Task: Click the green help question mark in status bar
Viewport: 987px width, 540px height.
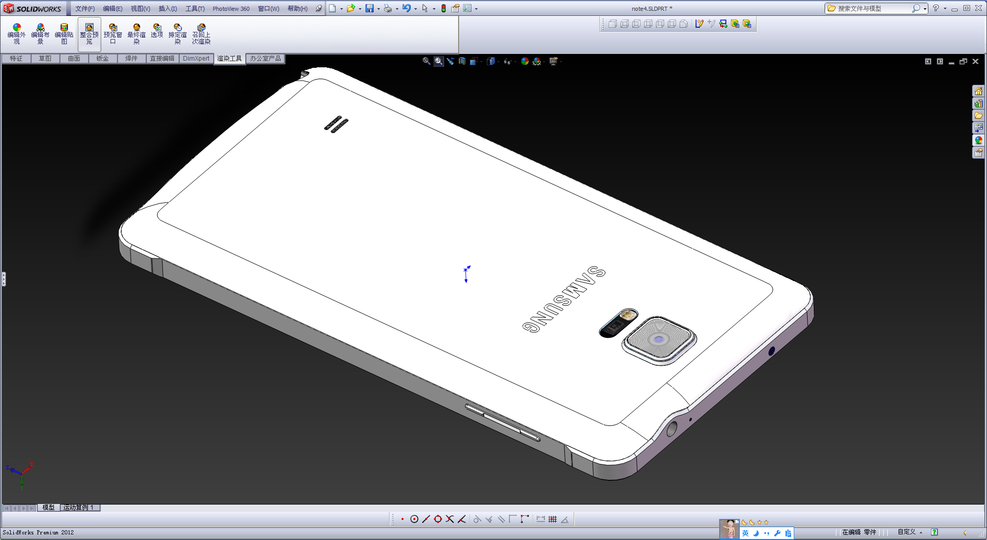Action: [x=935, y=532]
